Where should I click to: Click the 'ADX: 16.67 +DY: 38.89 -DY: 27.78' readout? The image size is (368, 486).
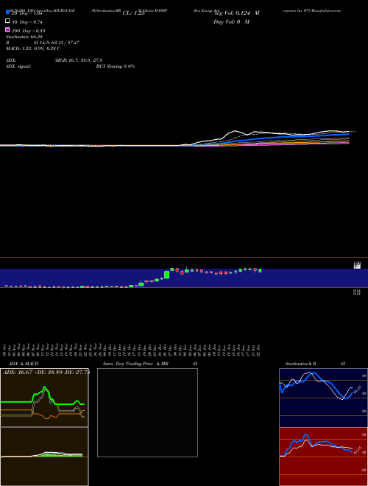[46, 372]
